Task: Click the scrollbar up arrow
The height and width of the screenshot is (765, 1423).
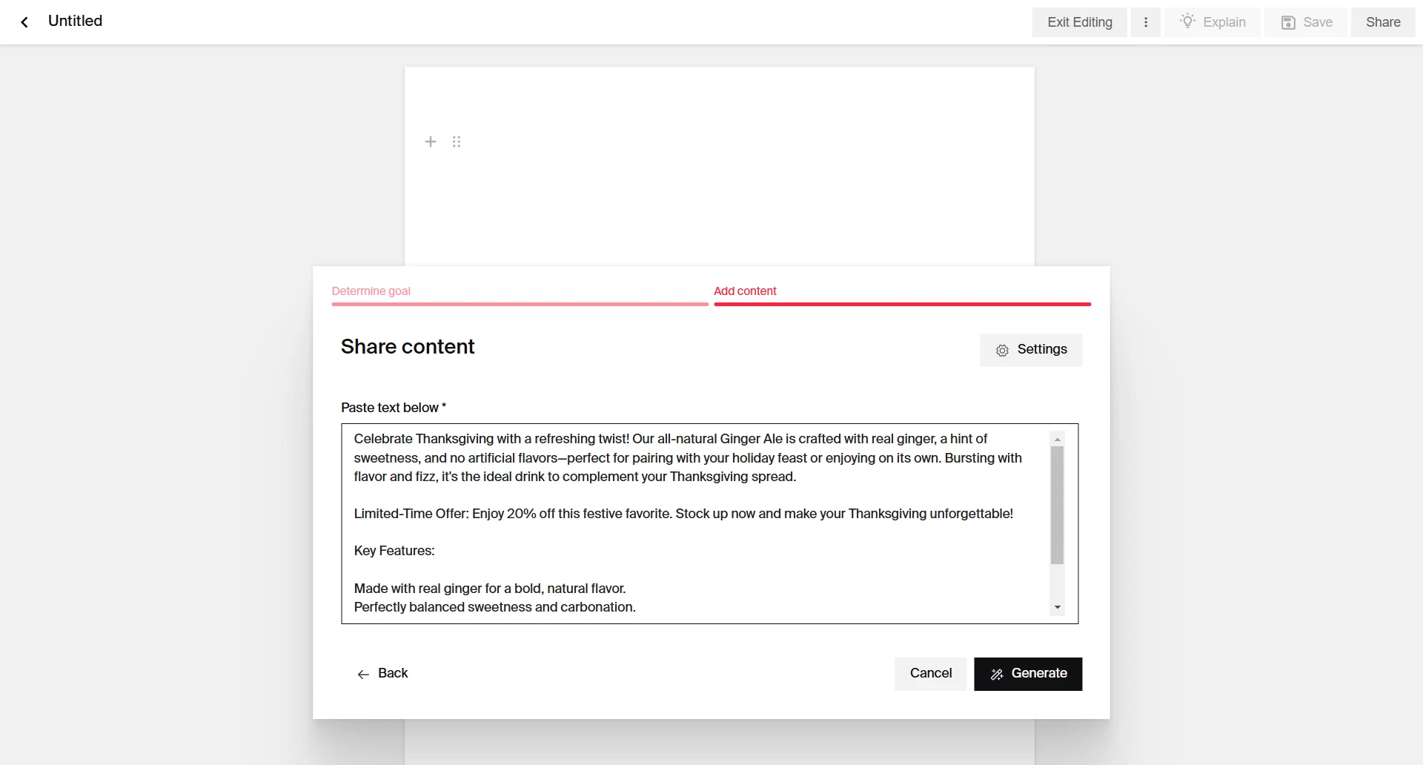Action: [1057, 438]
